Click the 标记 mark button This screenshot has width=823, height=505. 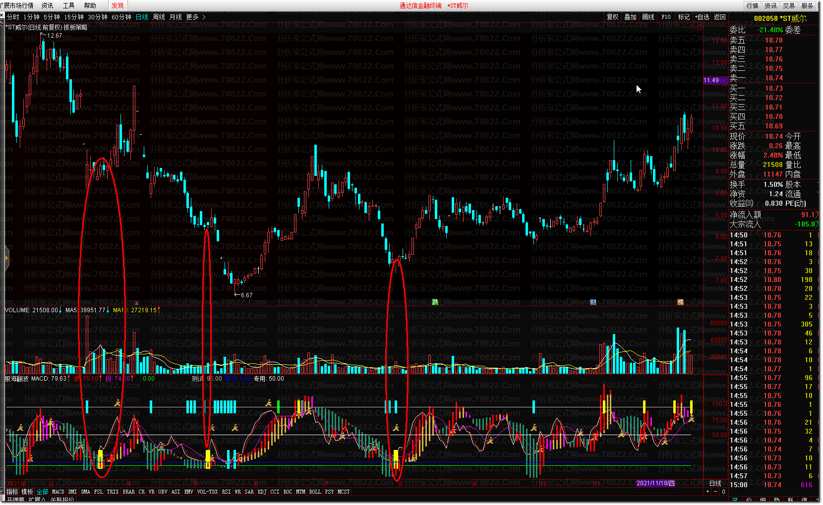[684, 17]
